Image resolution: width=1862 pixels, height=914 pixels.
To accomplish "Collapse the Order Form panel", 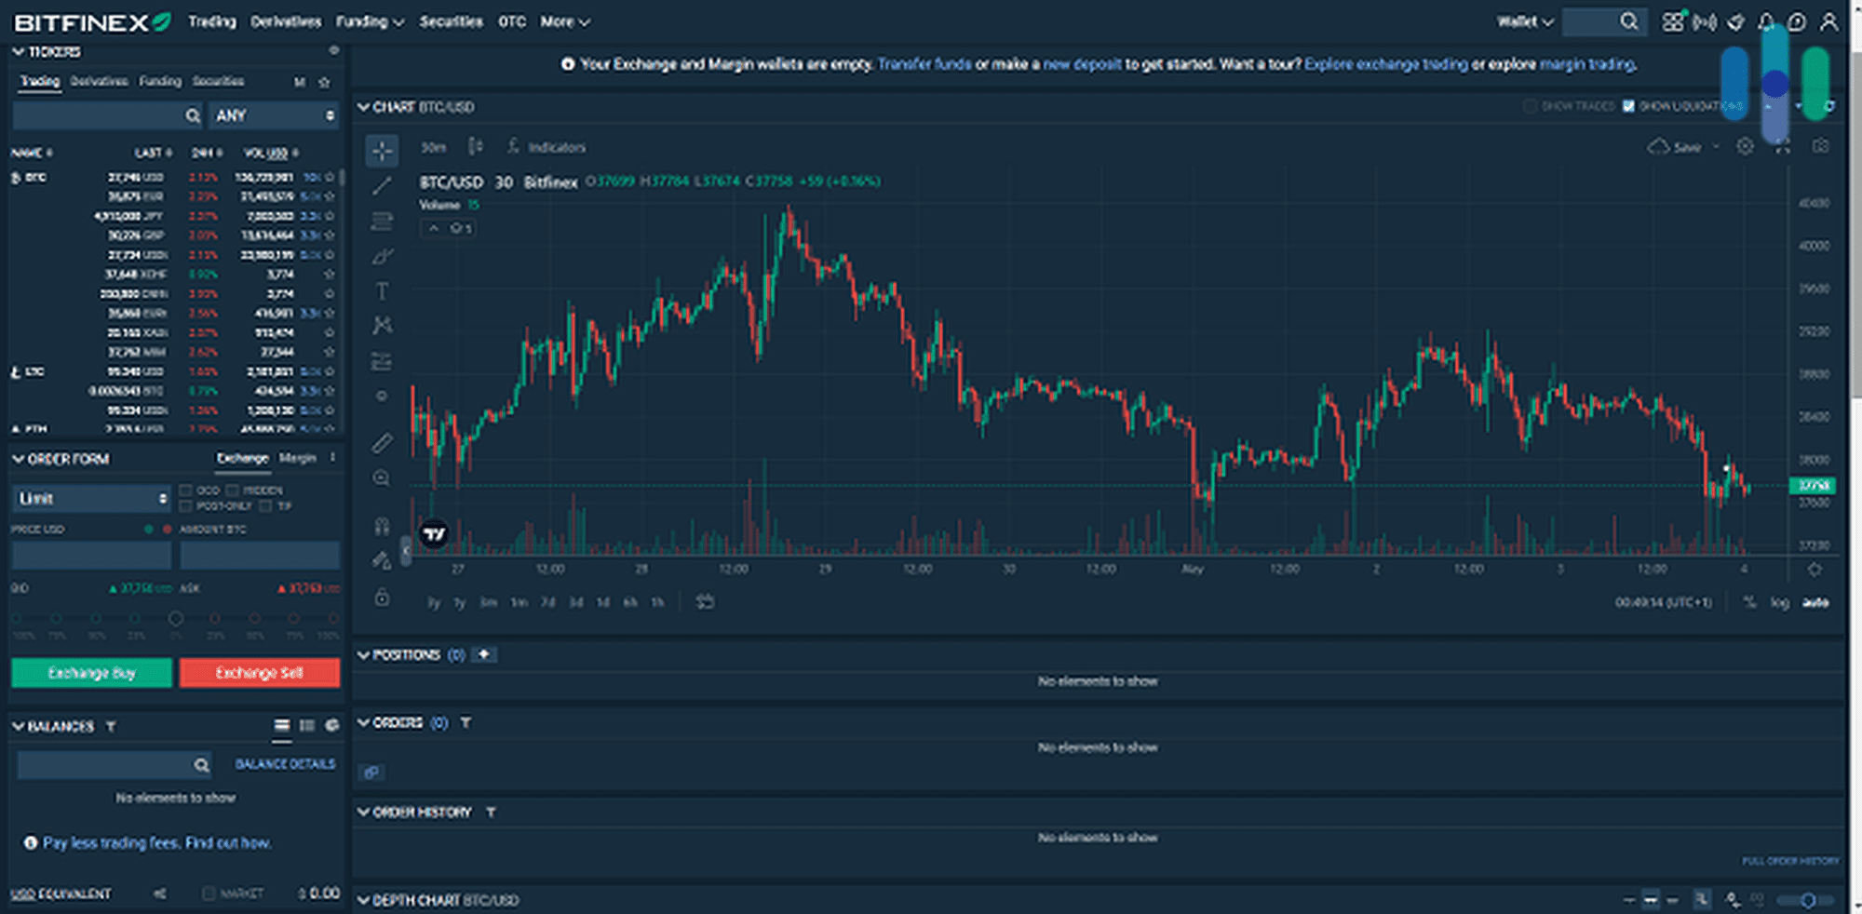I will 18,459.
